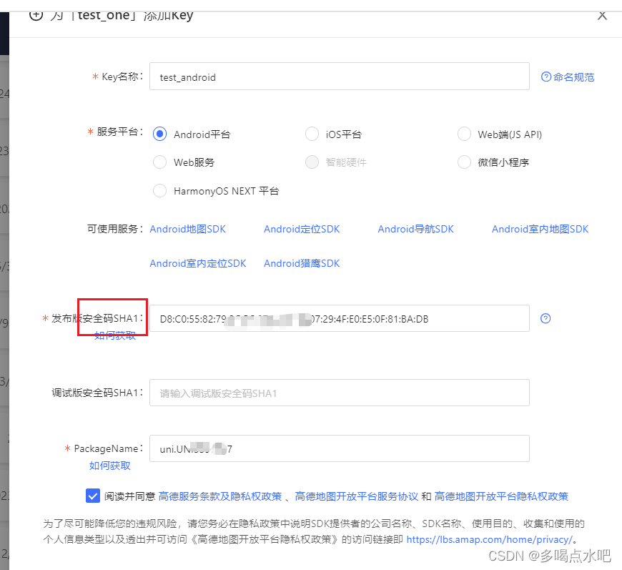Close the 添加Key dialog
622x570 pixels.
click(602, 16)
